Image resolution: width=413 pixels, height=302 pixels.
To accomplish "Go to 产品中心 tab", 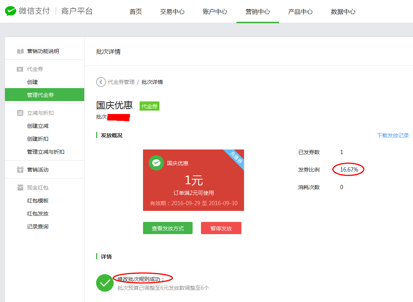I will (x=300, y=11).
